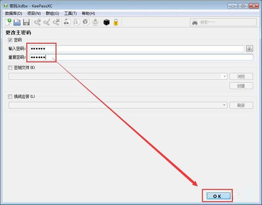Viewport: 262px width, 205px height.
Task: Expand the key file path dropdown
Action: pyautogui.click(x=224, y=76)
